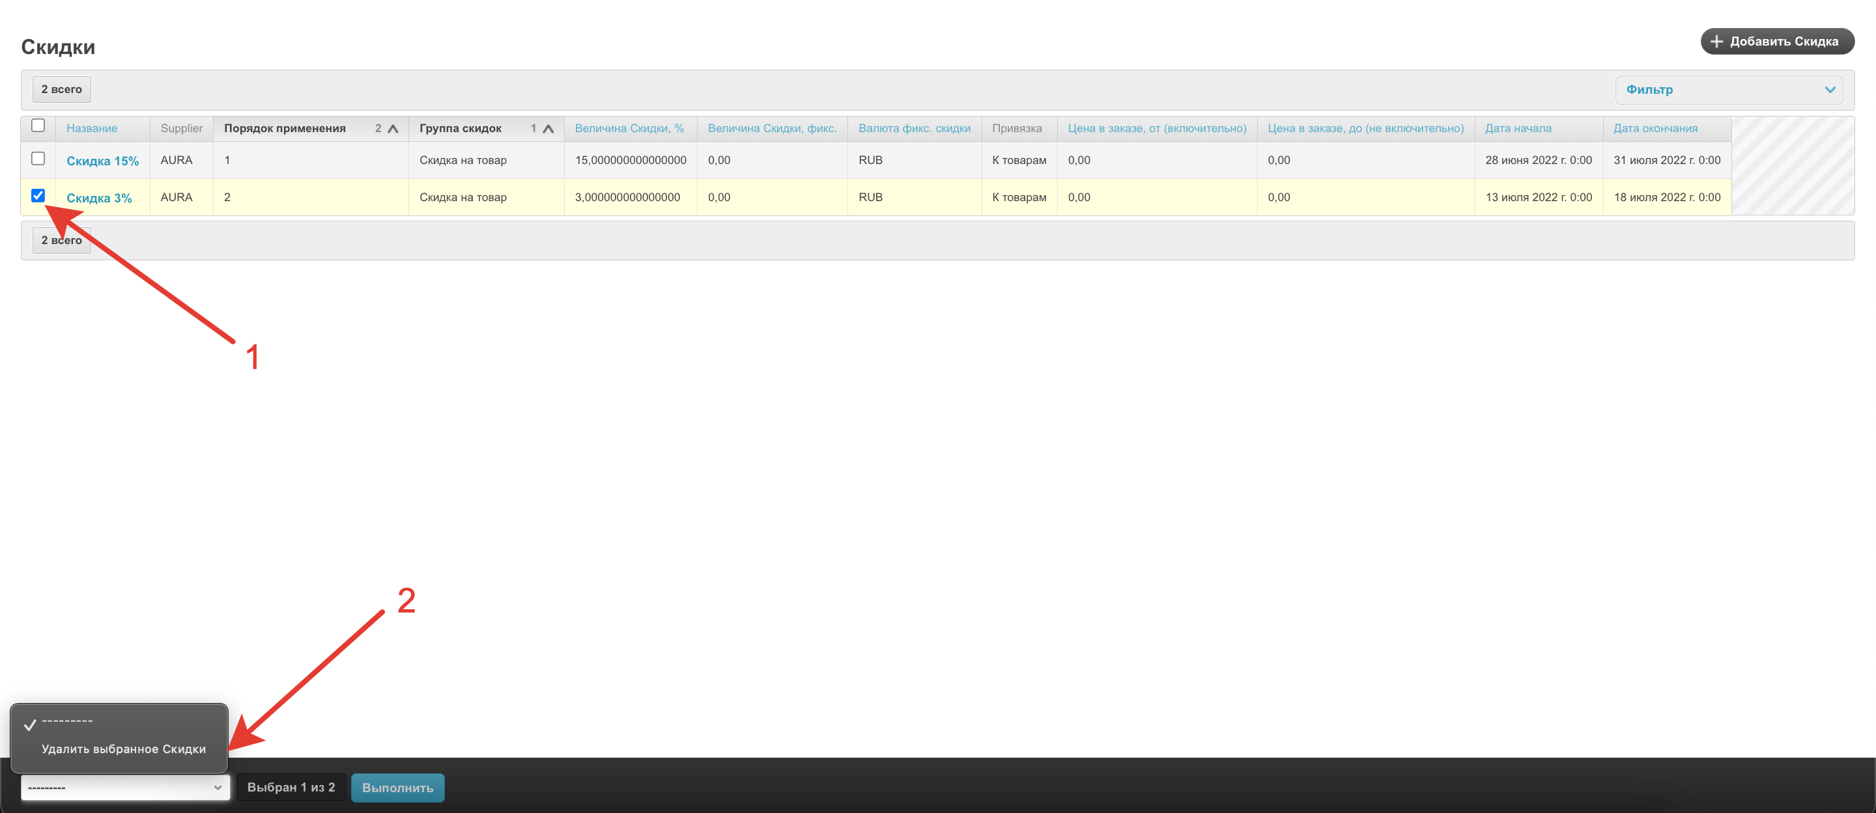Open the Скидка 3% link
The height and width of the screenshot is (813, 1876).
(x=99, y=198)
